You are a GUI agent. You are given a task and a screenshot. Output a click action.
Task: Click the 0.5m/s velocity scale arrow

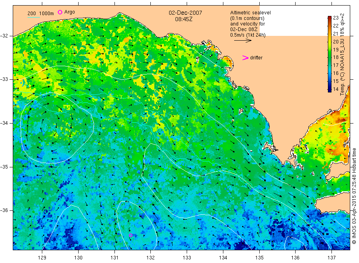[243, 41]
